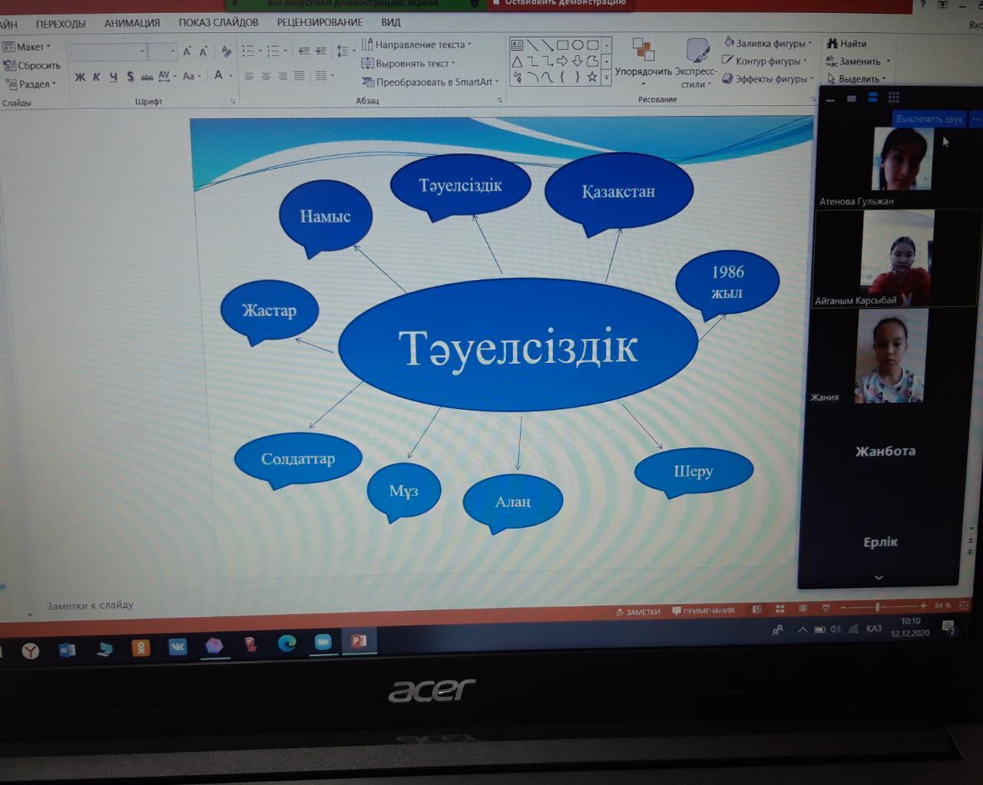The width and height of the screenshot is (983, 785).
Task: Toggle strikethrough text (abc)
Action: pos(147,77)
